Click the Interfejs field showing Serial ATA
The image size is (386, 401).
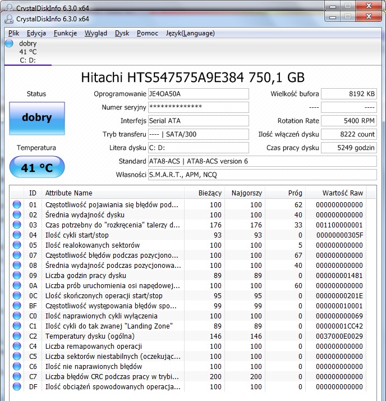tap(199, 121)
